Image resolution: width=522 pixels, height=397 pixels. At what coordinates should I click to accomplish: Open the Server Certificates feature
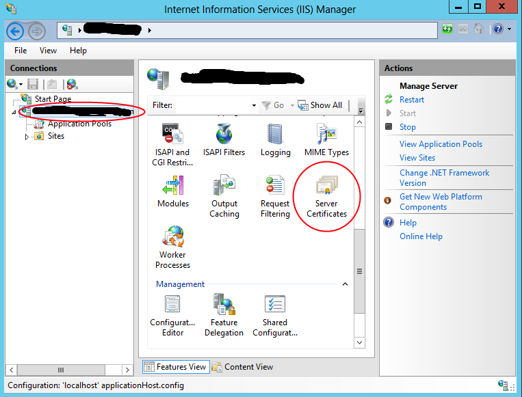tap(326, 196)
